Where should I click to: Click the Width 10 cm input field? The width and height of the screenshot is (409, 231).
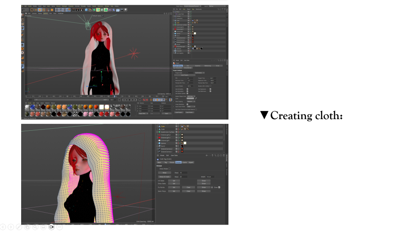click(210, 177)
